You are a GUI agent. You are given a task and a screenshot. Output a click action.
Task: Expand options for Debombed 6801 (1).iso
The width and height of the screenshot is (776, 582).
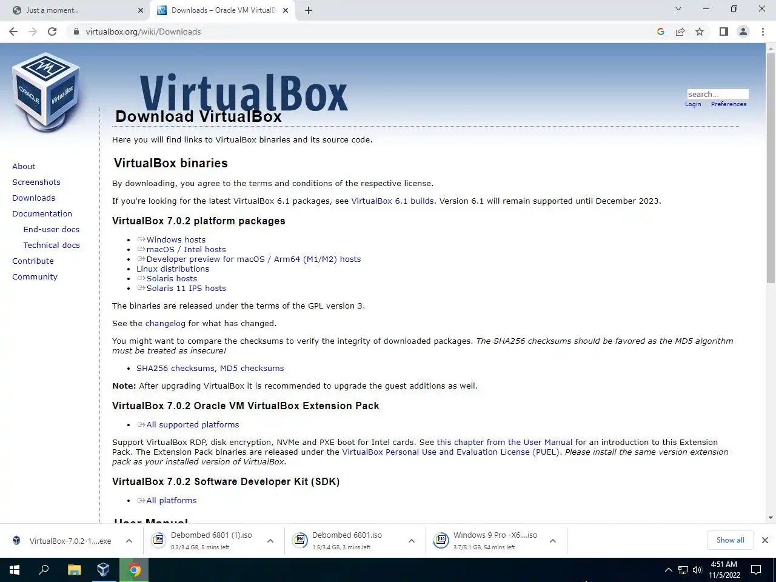click(270, 541)
